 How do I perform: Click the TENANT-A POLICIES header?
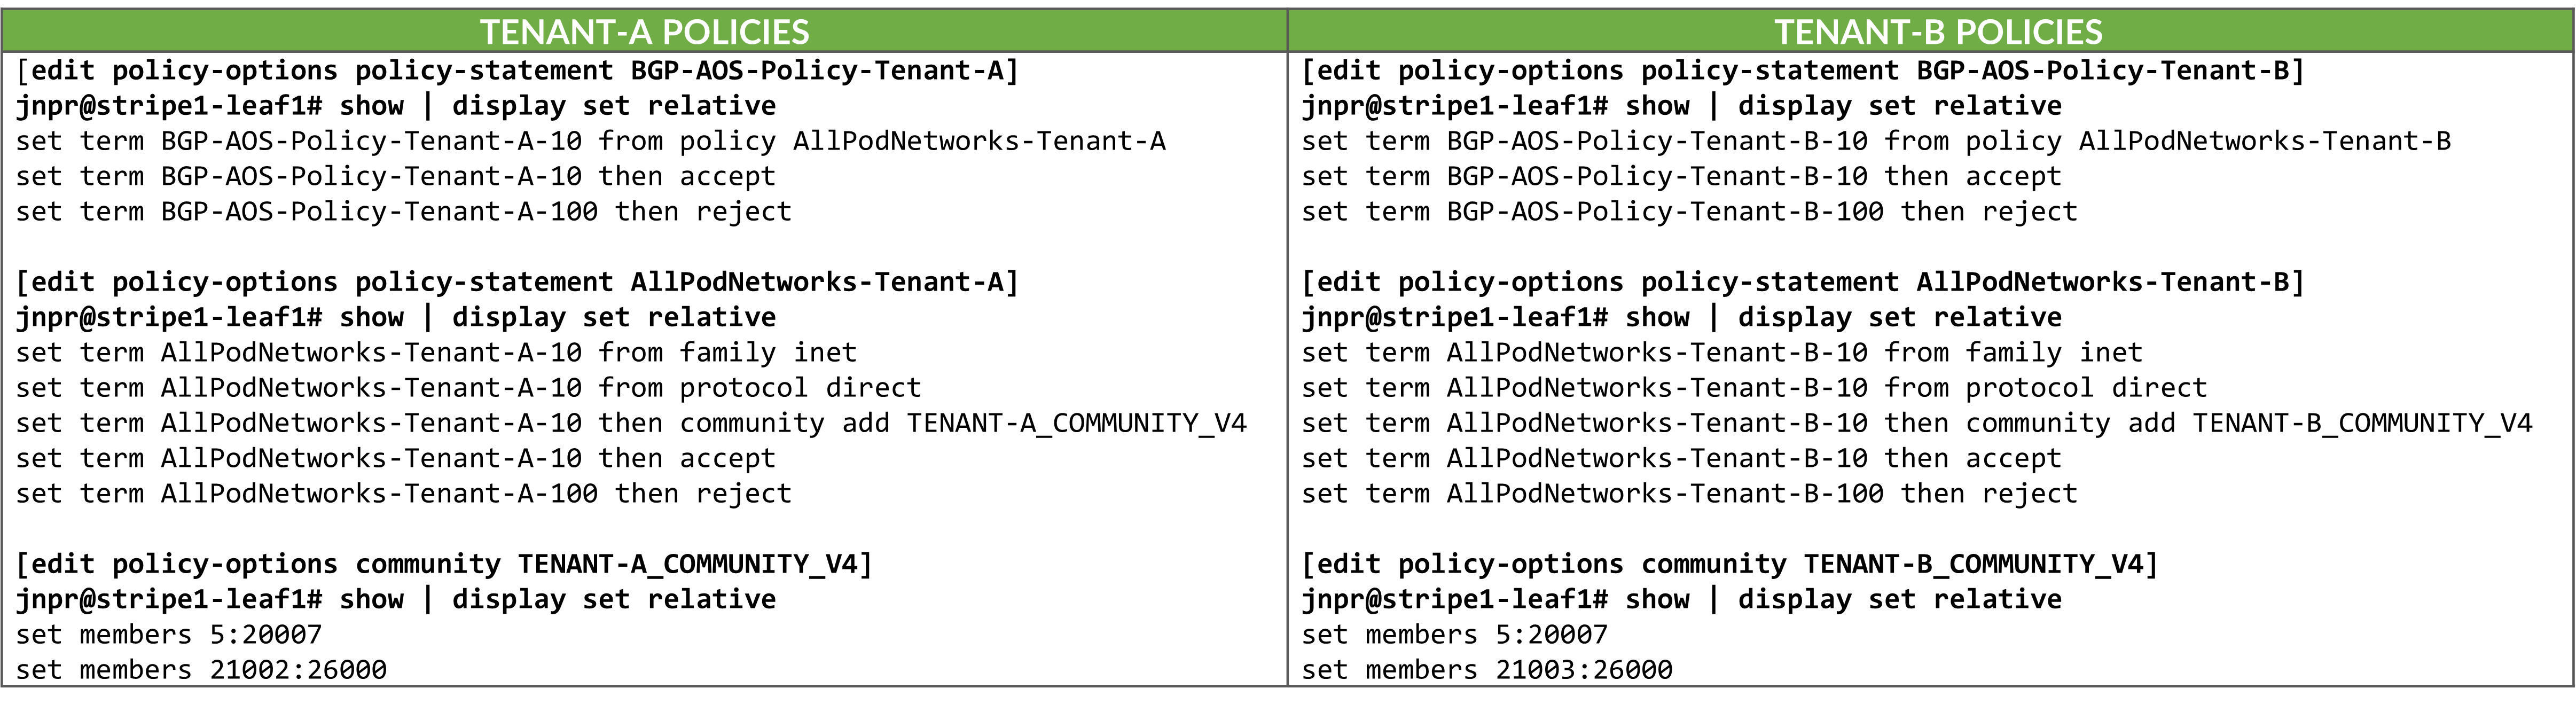click(x=644, y=32)
